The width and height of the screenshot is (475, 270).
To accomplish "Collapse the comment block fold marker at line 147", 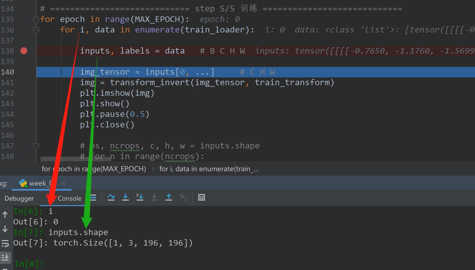I will 36,146.
